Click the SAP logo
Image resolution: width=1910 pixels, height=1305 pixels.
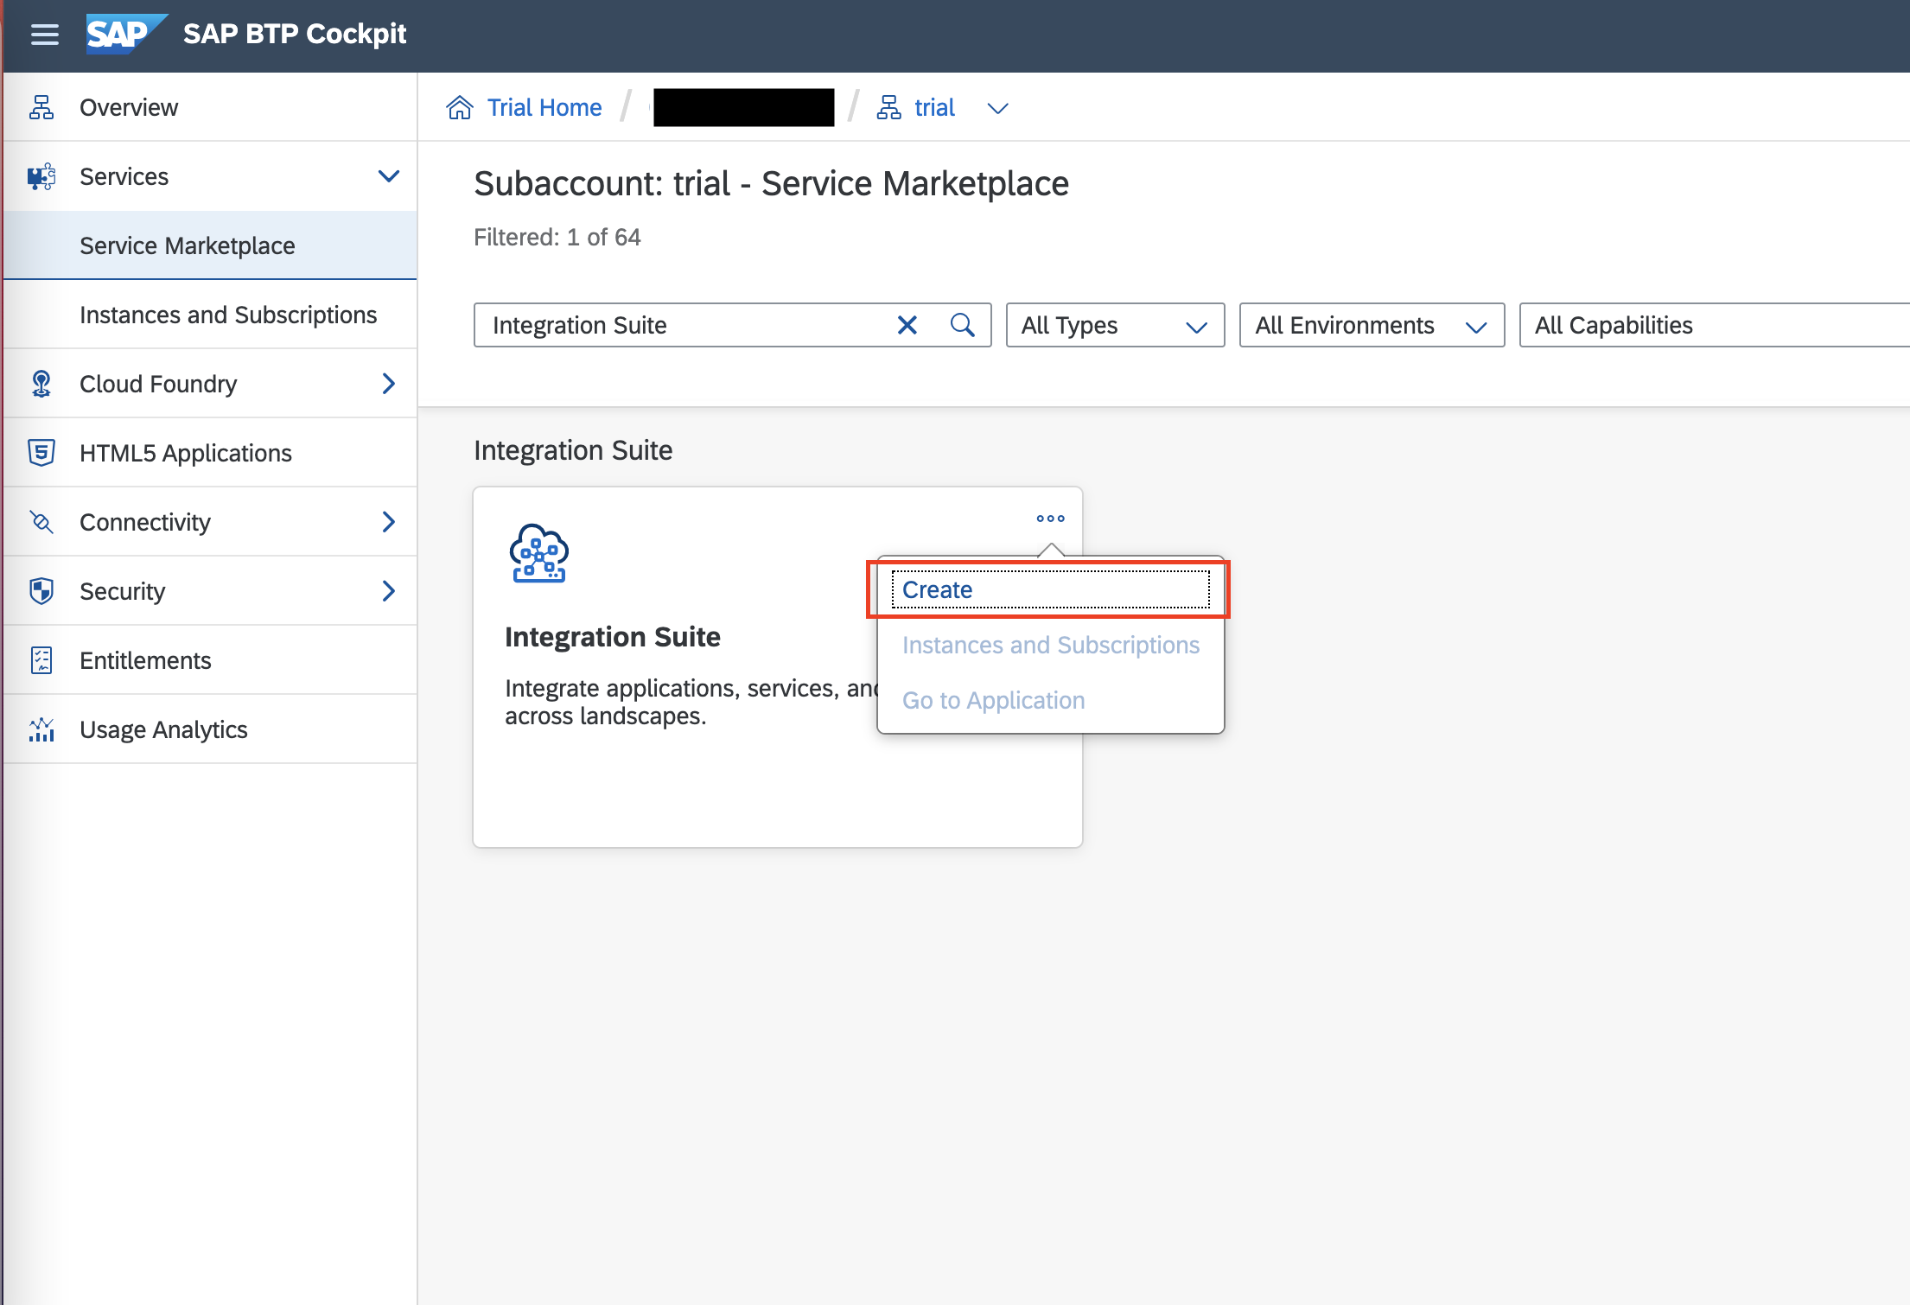[123, 35]
